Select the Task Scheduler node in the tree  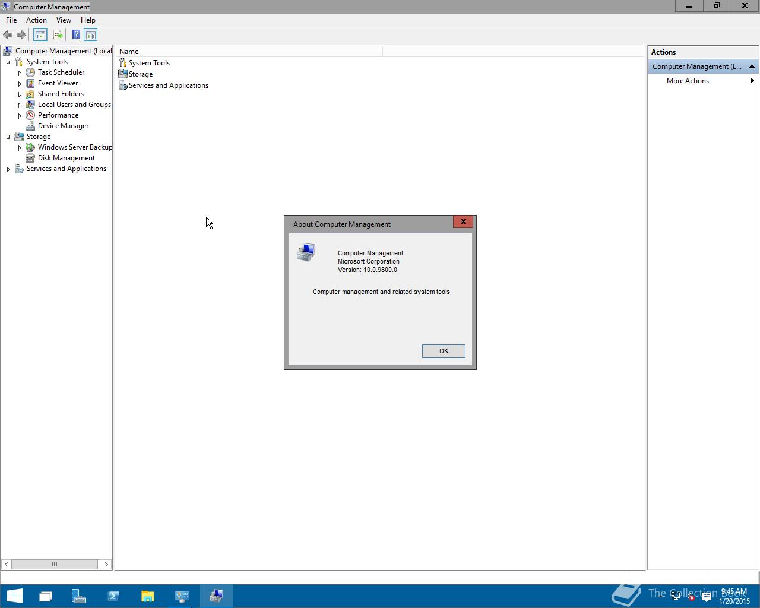click(x=61, y=72)
